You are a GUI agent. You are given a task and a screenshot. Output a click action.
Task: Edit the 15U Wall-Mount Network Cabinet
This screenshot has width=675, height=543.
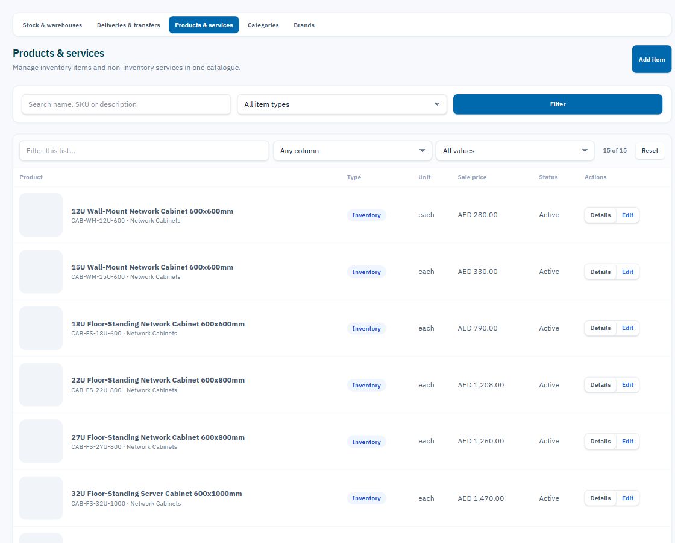coord(627,272)
